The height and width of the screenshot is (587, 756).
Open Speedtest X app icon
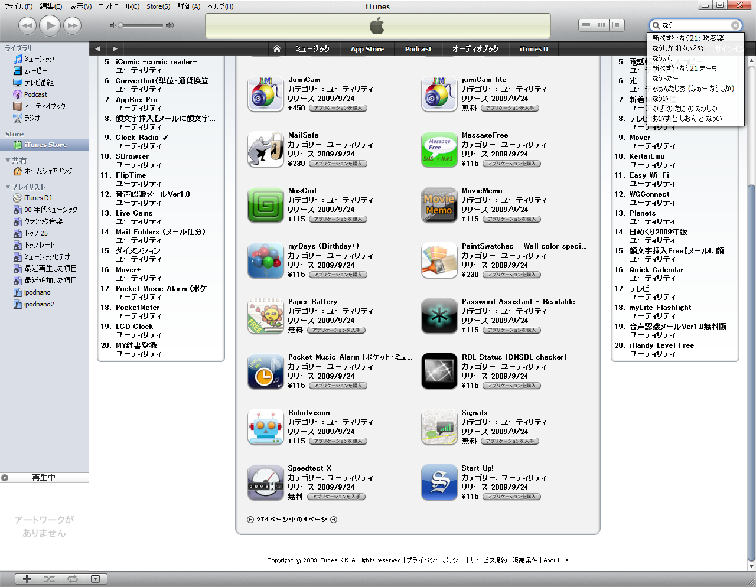point(265,482)
